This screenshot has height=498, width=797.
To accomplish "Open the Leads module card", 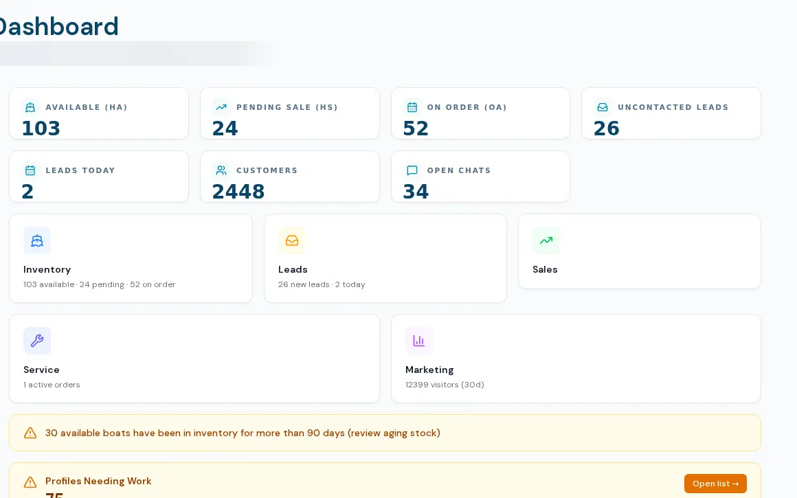I will (385, 258).
